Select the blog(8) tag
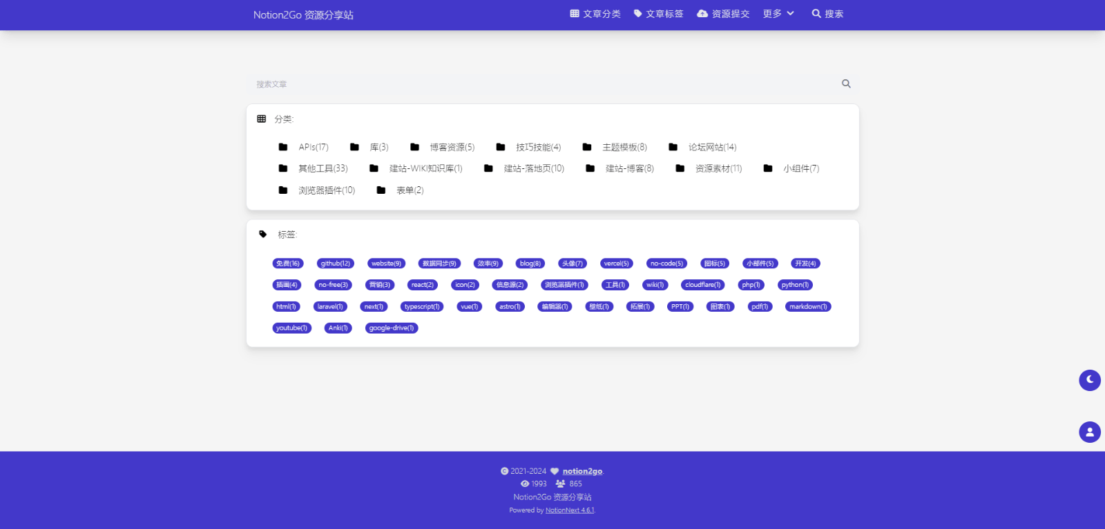This screenshot has width=1105, height=529. (530, 263)
